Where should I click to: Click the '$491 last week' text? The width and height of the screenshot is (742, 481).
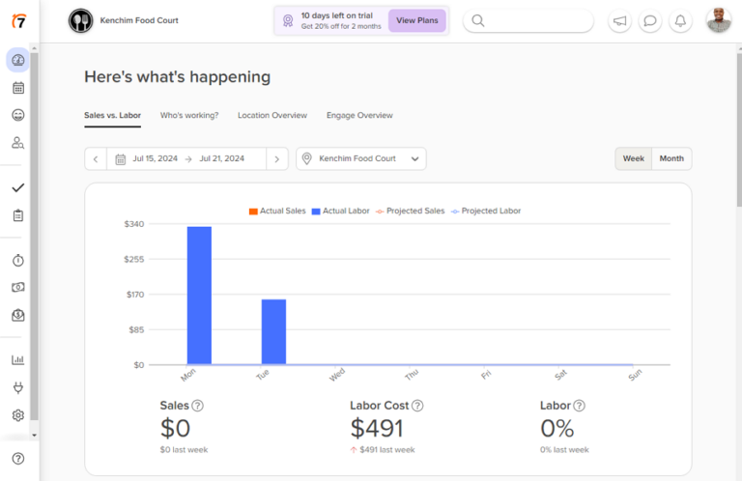387,450
